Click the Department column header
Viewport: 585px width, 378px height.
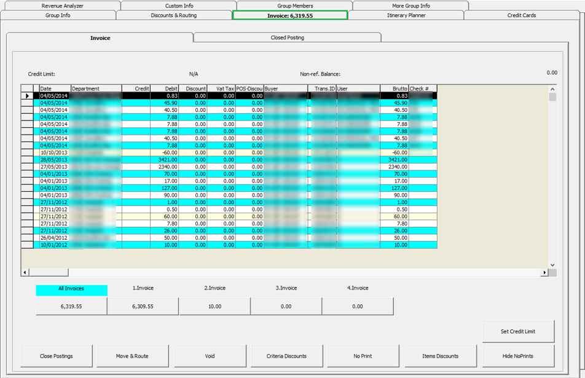(96, 89)
